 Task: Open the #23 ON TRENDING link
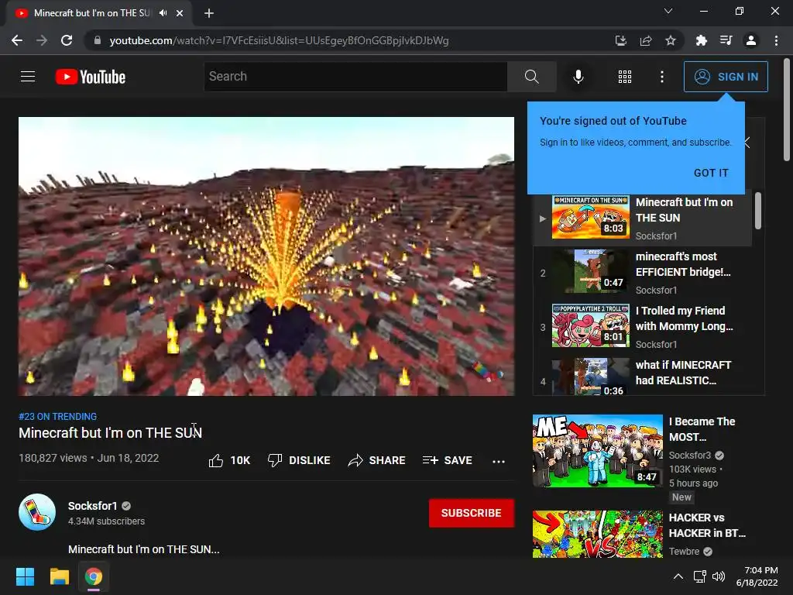click(57, 416)
